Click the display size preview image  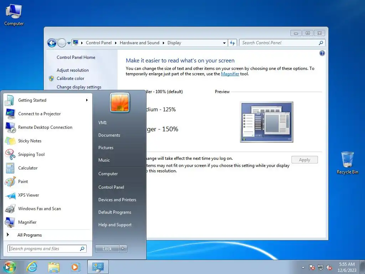[x=267, y=122]
